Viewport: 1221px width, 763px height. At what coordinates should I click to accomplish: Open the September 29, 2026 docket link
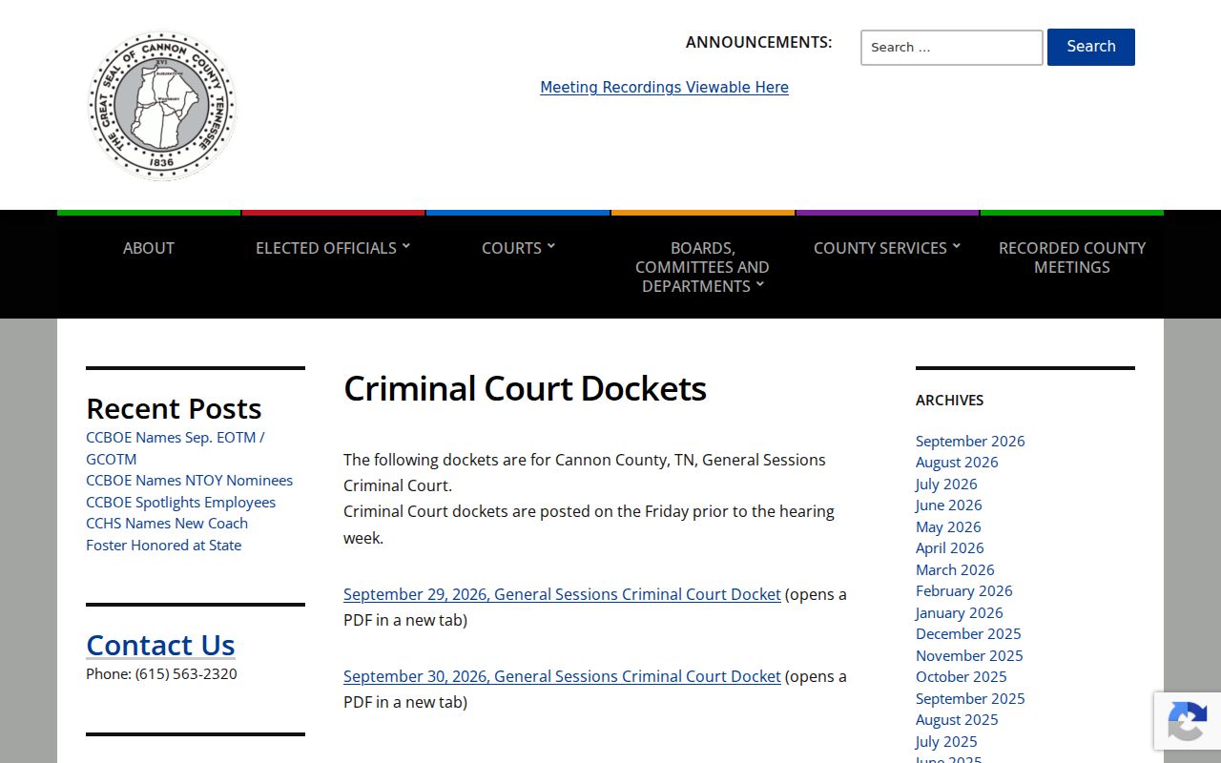click(x=562, y=594)
